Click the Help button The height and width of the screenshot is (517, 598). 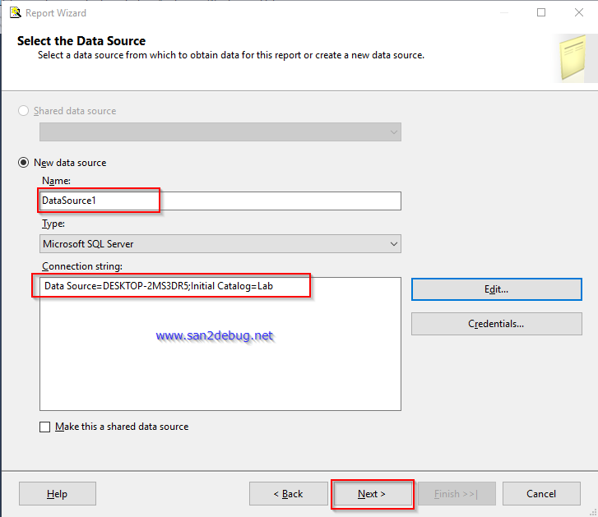pos(58,493)
